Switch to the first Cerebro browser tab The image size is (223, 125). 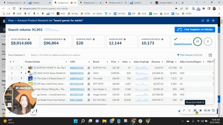39,3
